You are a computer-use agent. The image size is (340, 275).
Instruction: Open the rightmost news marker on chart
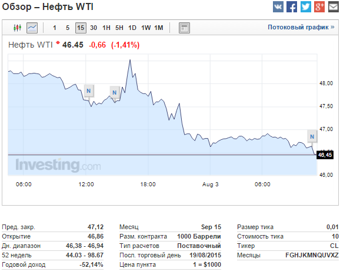pyautogui.click(x=312, y=137)
